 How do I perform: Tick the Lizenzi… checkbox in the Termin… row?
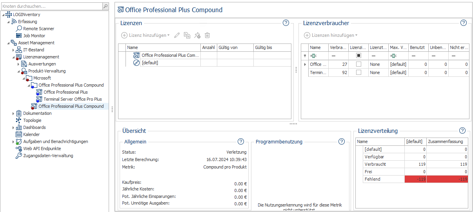tap(358, 72)
